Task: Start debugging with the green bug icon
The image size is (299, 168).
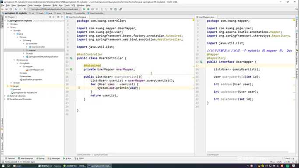Action: 88,9
